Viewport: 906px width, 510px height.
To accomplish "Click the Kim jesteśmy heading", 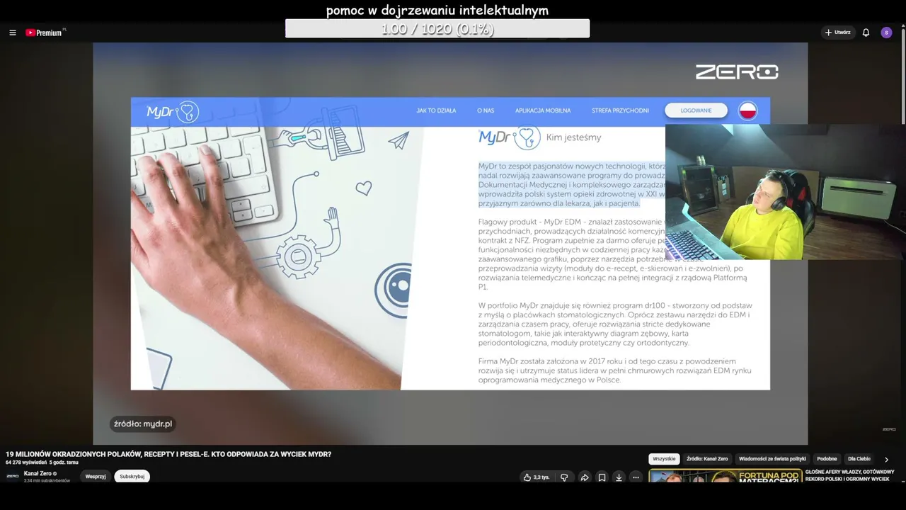I will [x=573, y=137].
